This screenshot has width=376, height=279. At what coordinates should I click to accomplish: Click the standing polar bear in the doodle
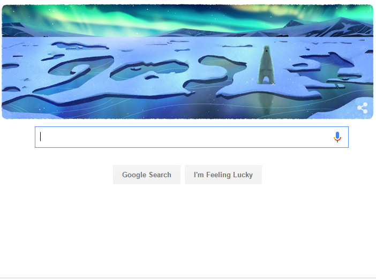(x=266, y=65)
